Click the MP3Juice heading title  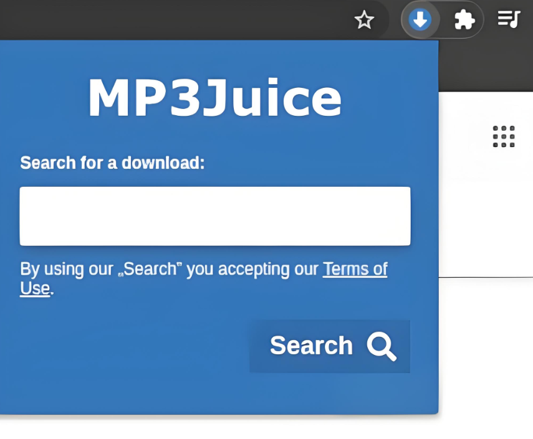tap(215, 98)
